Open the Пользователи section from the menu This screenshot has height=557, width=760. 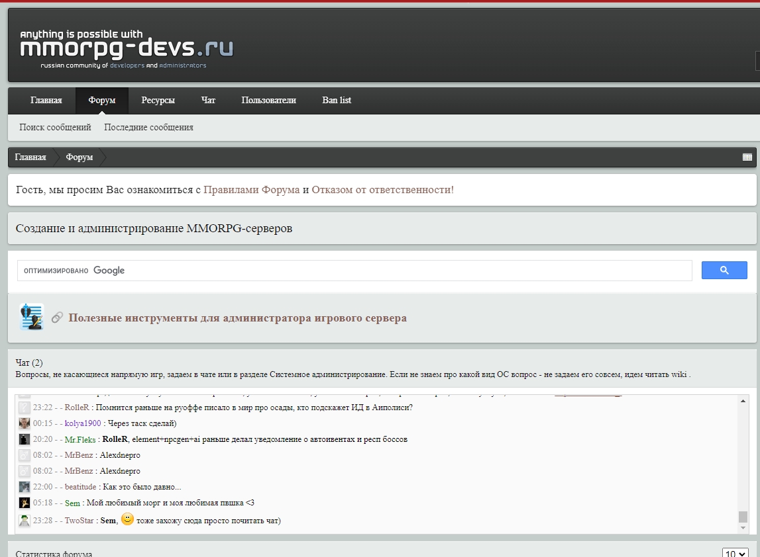point(268,100)
